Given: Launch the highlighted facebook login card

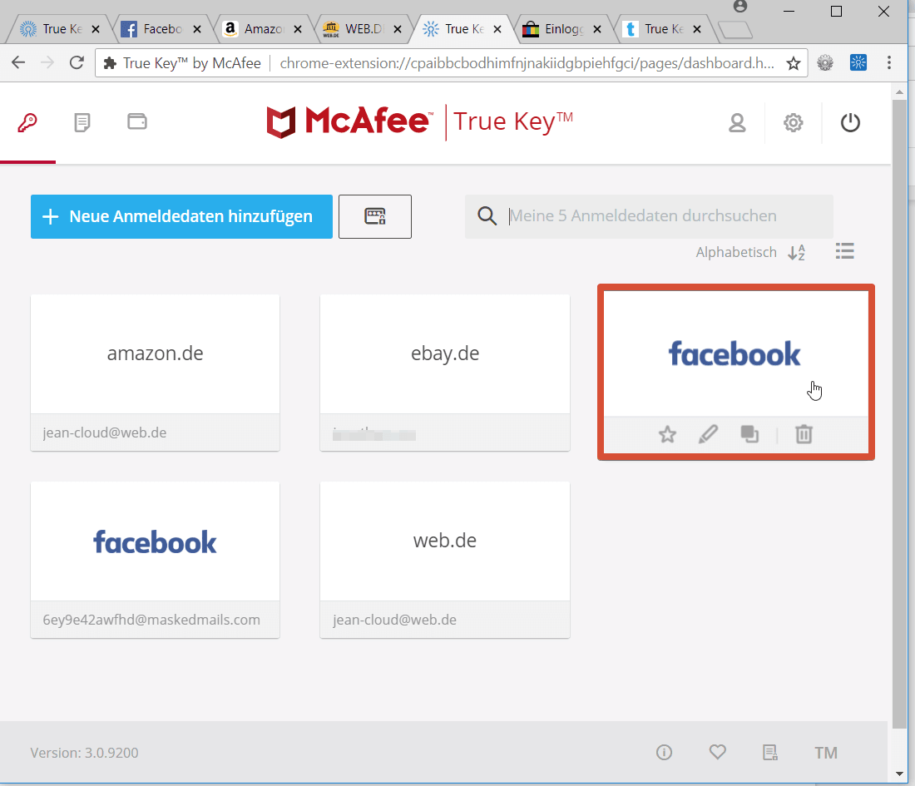Looking at the screenshot, I should coord(735,353).
